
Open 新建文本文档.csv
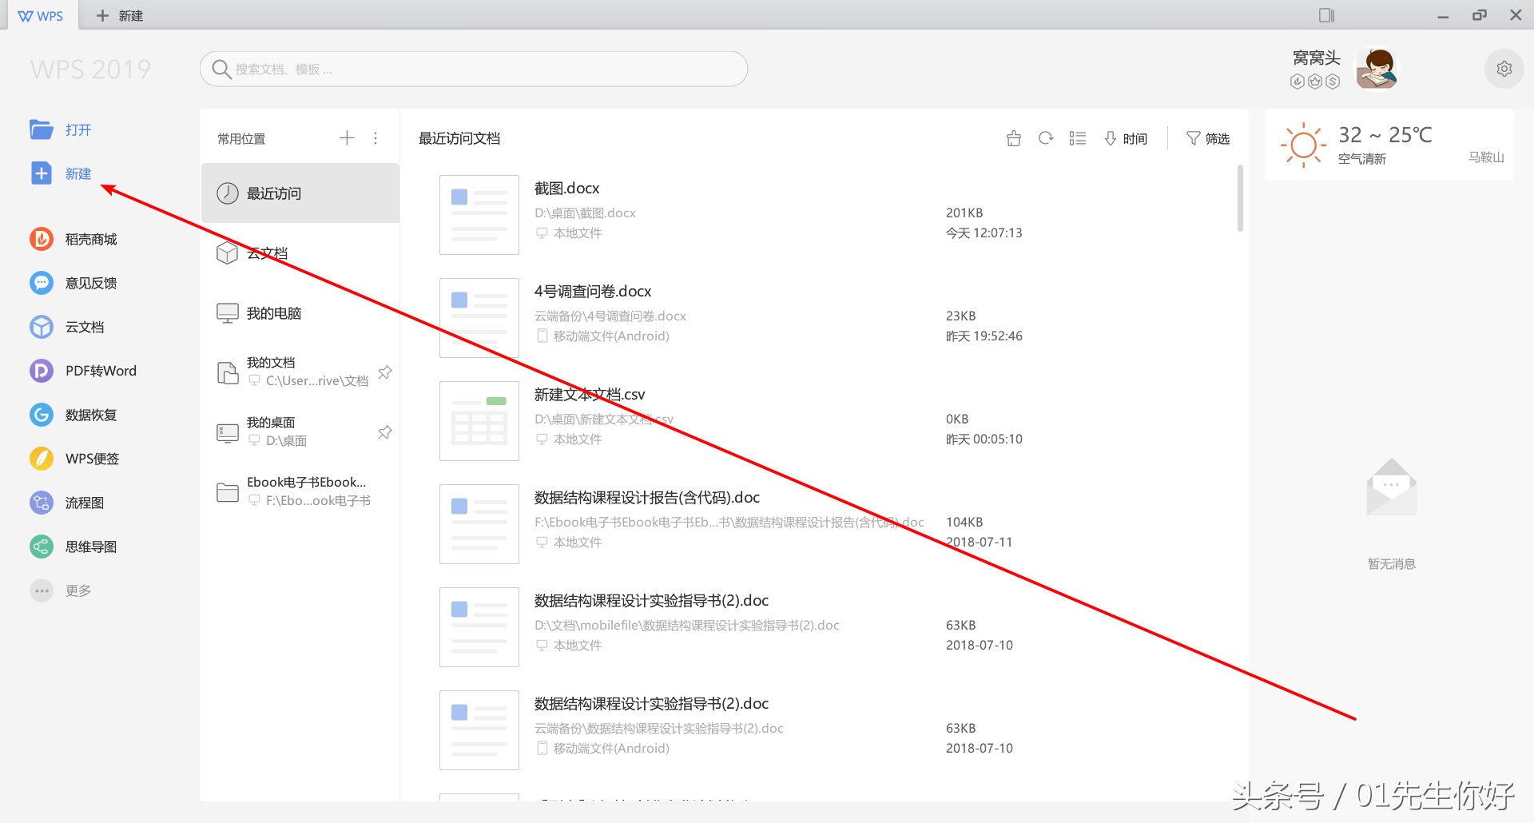tap(590, 395)
